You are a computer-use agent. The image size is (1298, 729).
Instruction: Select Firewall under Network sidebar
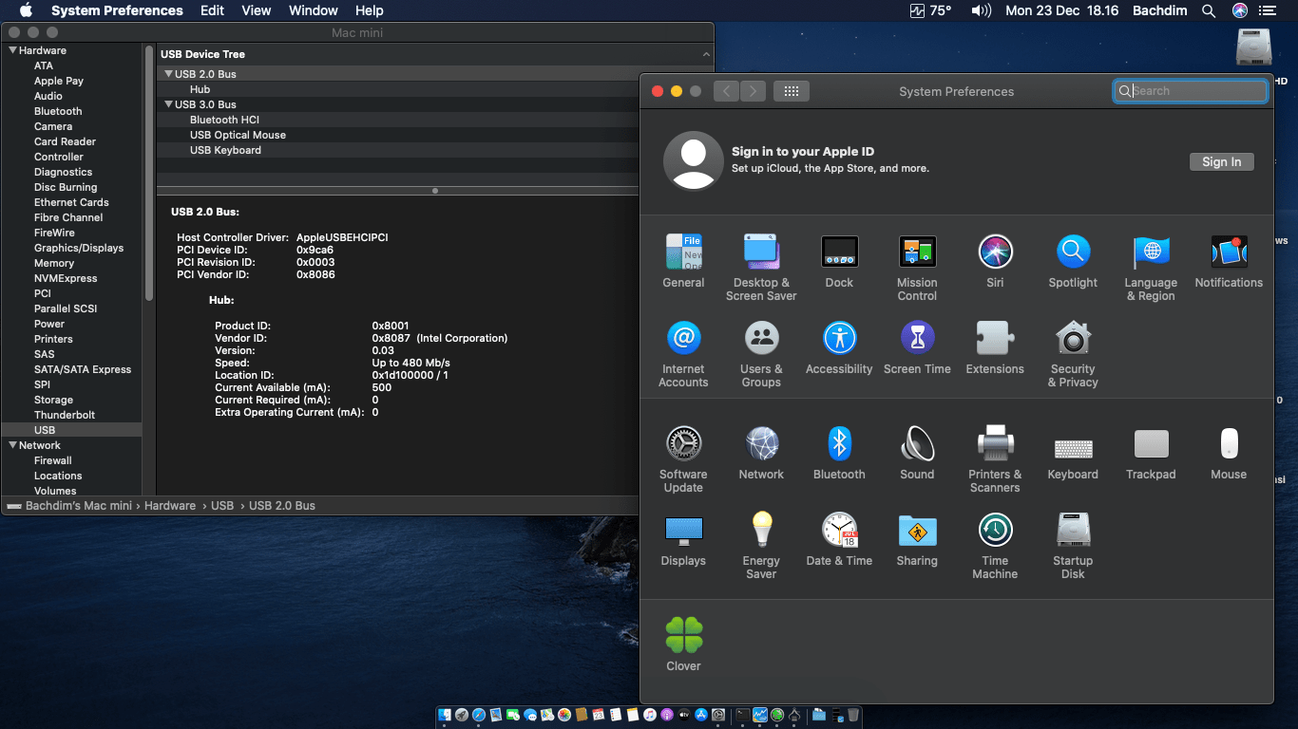(53, 460)
